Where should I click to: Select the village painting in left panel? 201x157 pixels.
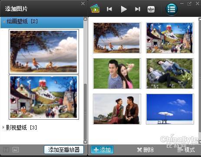[44, 97]
